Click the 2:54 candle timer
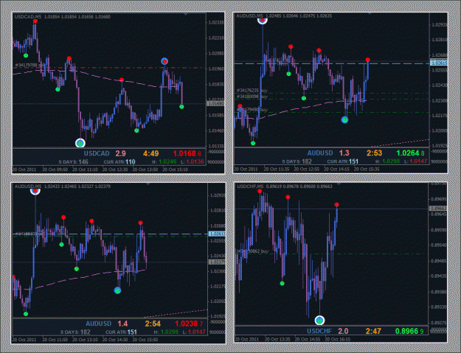461x353 pixels. [153, 324]
